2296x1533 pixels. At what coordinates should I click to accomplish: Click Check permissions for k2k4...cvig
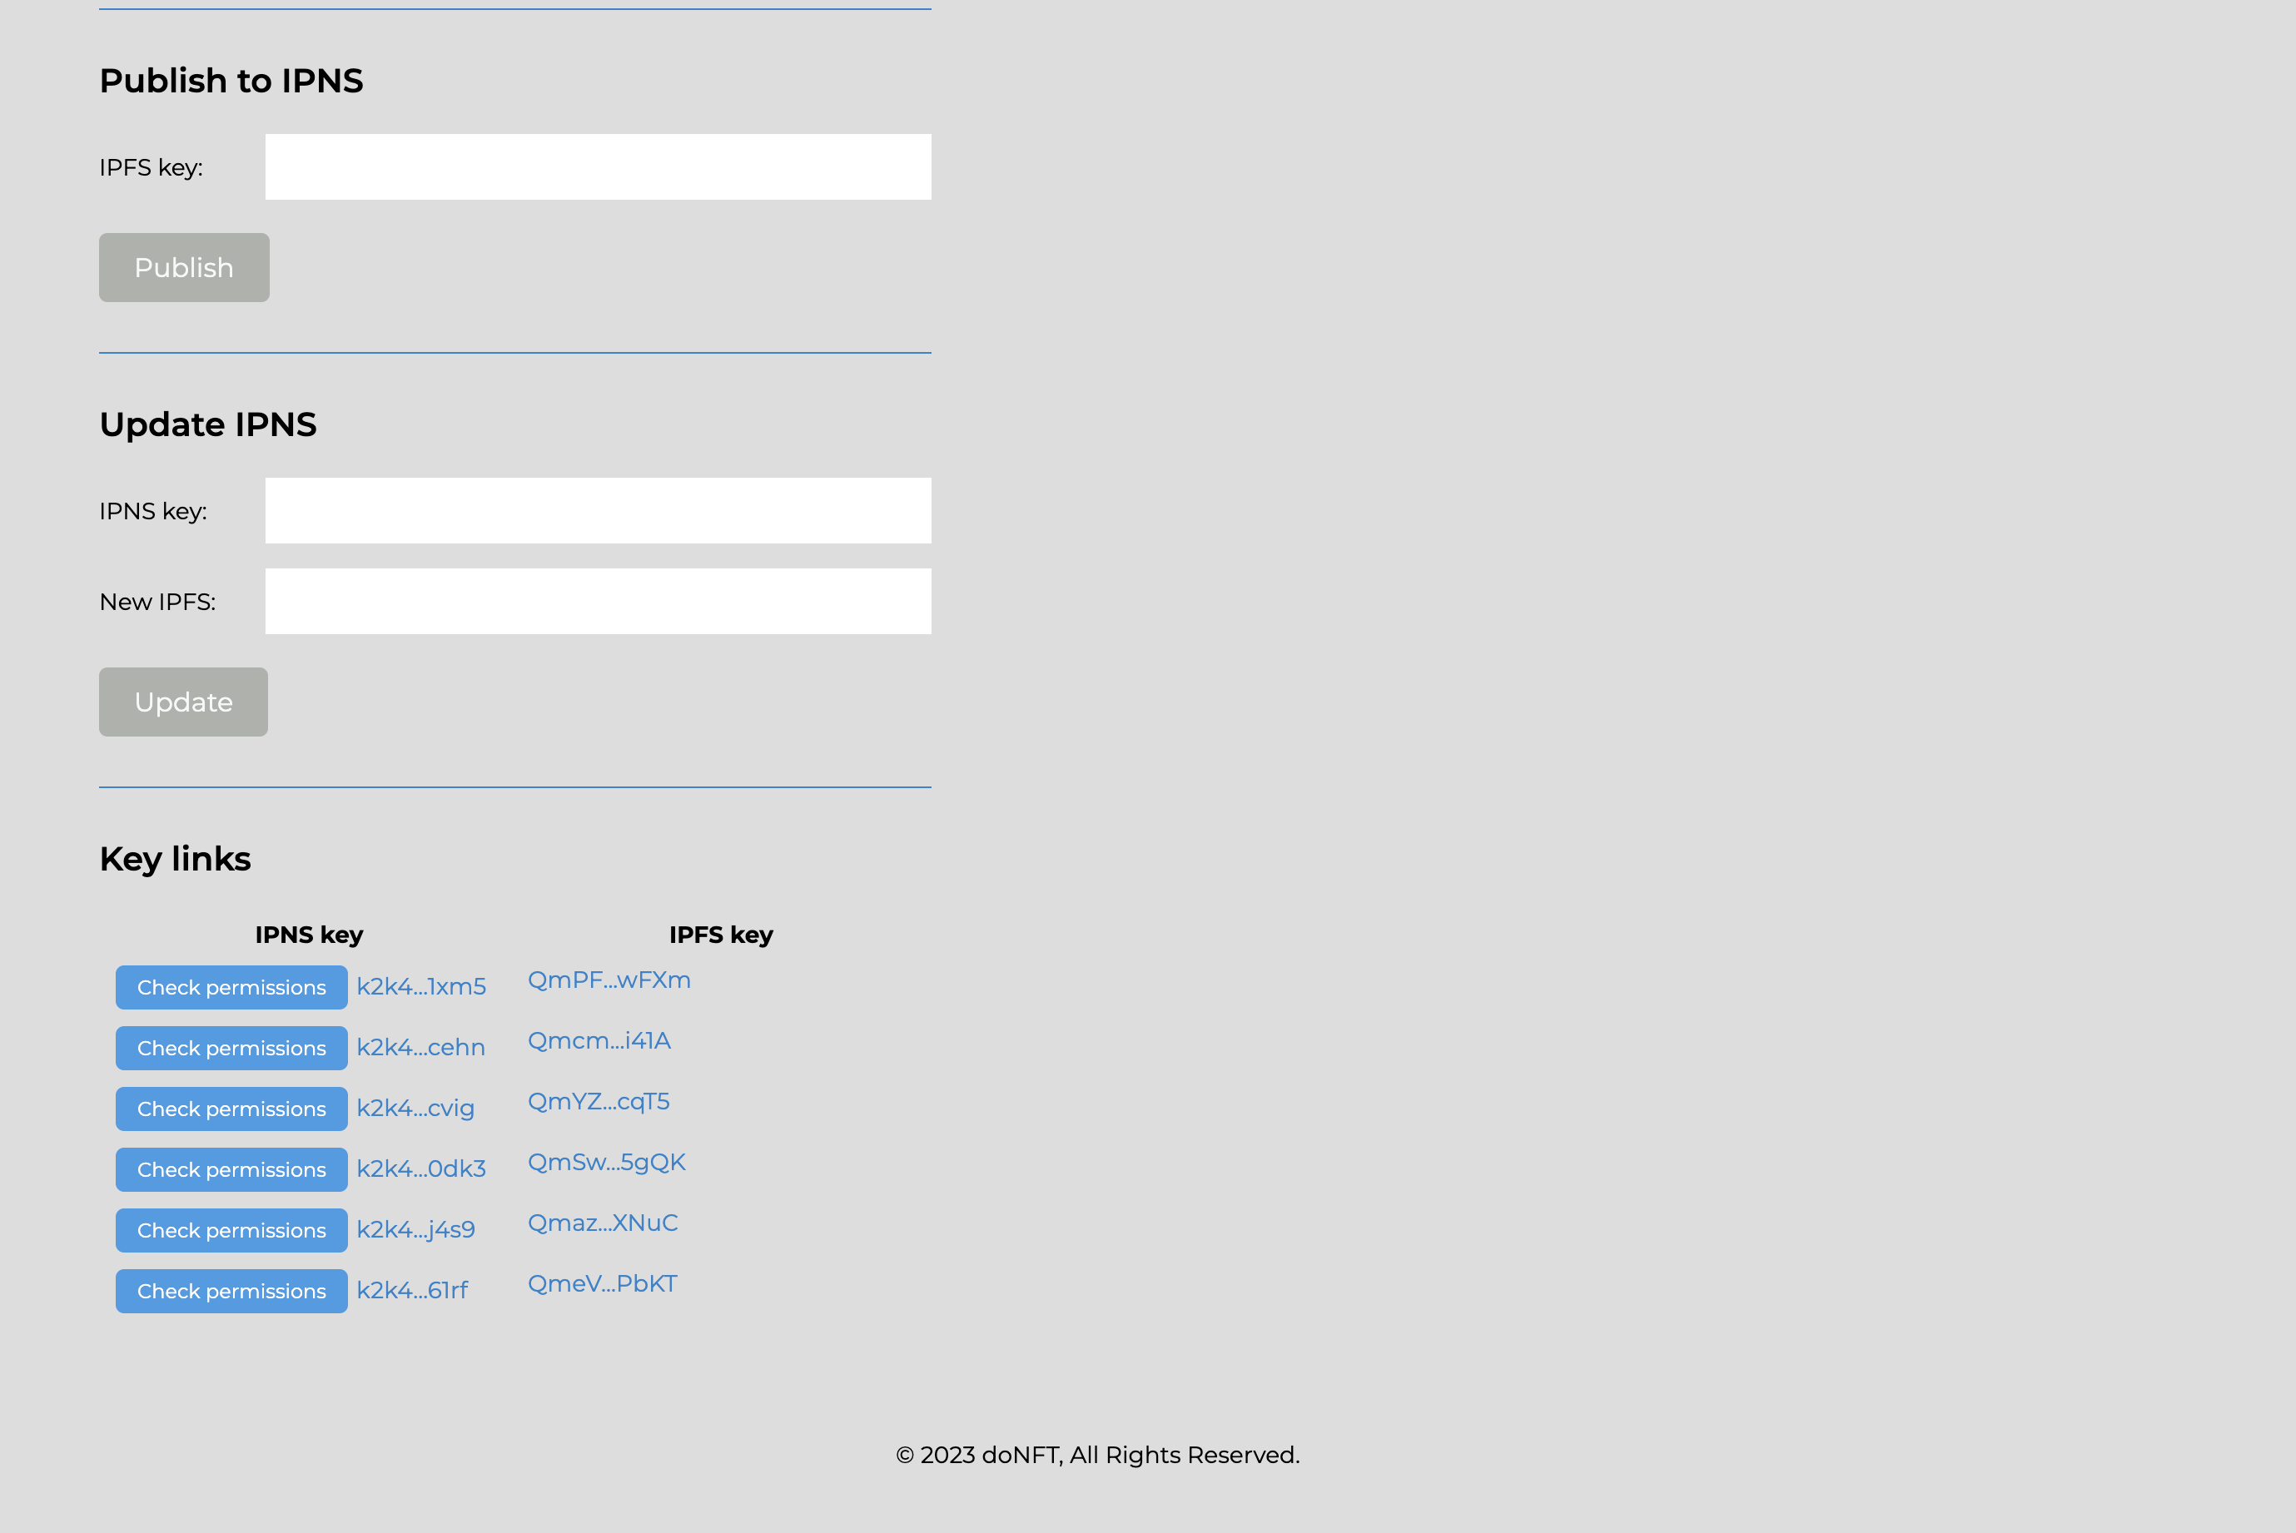point(231,1109)
